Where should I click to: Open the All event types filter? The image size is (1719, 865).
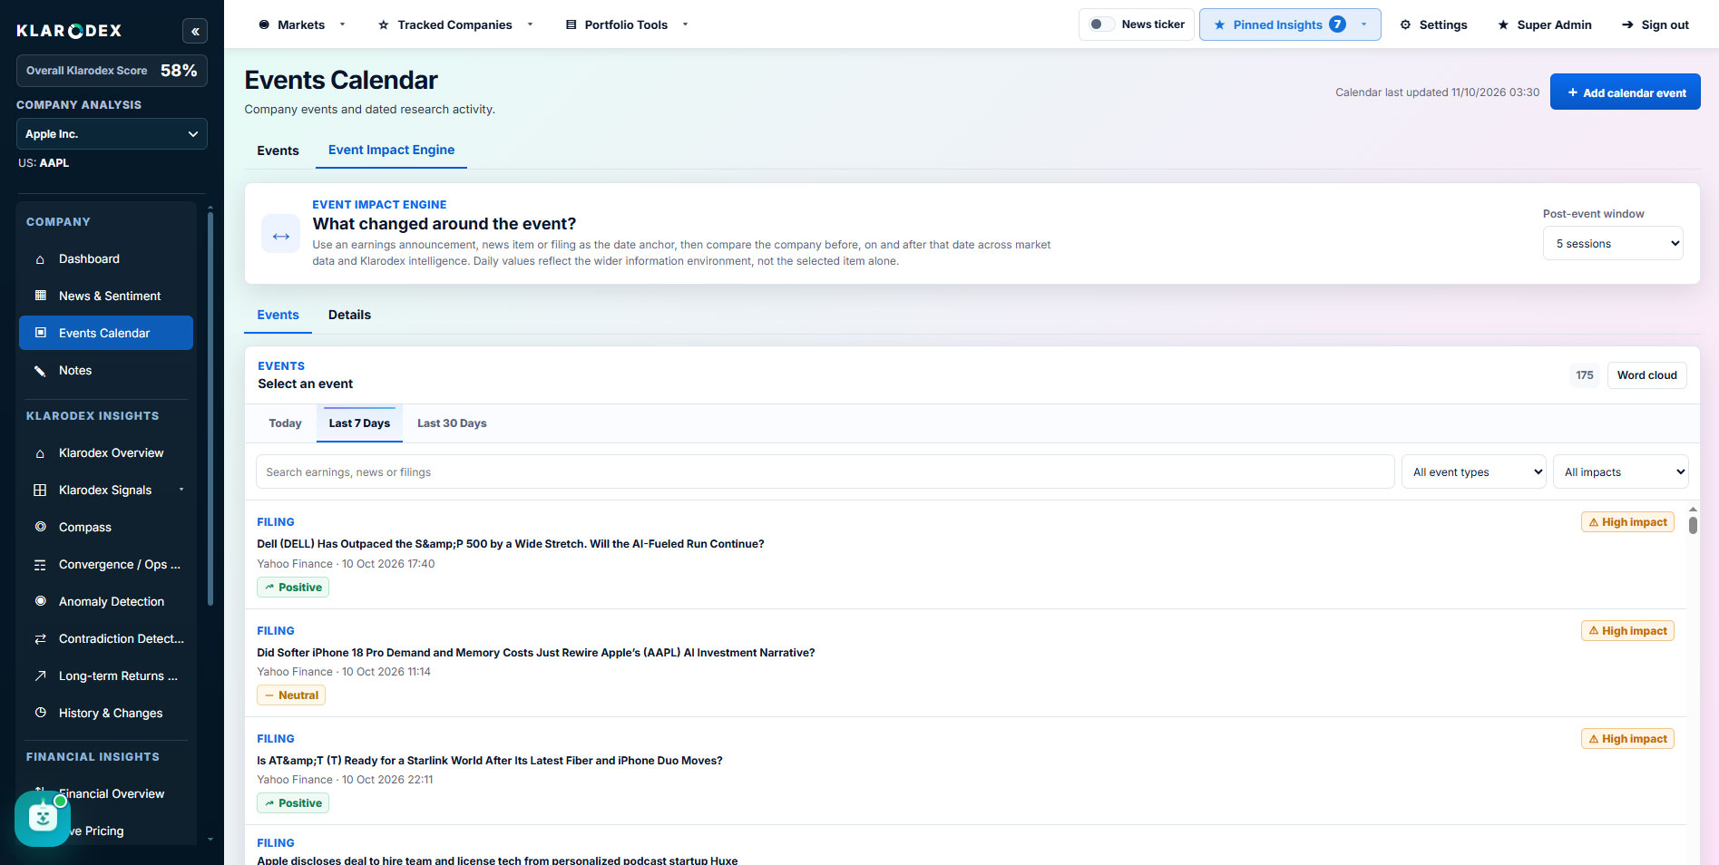click(1474, 471)
